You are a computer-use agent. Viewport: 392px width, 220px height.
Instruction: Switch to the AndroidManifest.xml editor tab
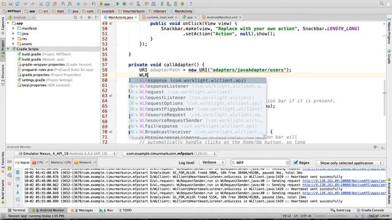[222, 18]
